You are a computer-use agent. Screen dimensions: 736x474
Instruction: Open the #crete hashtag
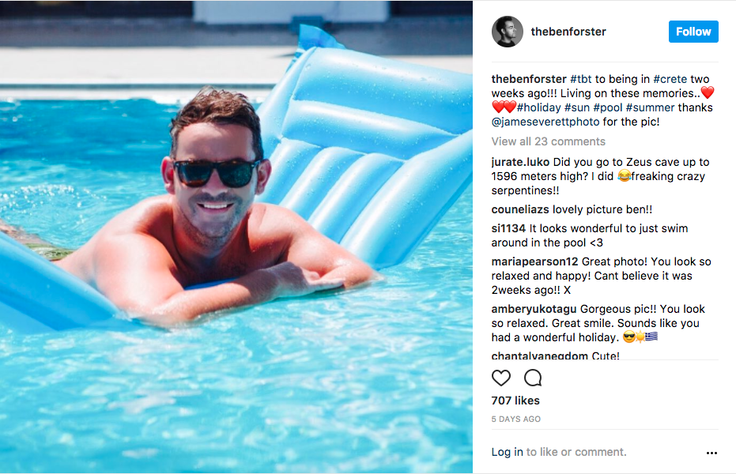(x=670, y=79)
